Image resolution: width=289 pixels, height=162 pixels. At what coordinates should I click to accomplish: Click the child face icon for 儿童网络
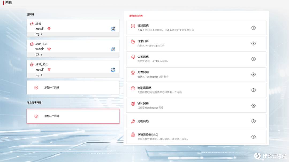[x=133, y=73]
